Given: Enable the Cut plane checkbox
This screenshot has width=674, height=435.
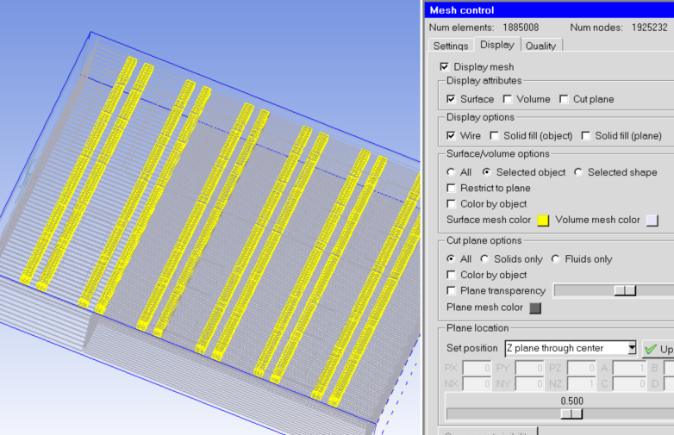Looking at the screenshot, I should [x=564, y=99].
